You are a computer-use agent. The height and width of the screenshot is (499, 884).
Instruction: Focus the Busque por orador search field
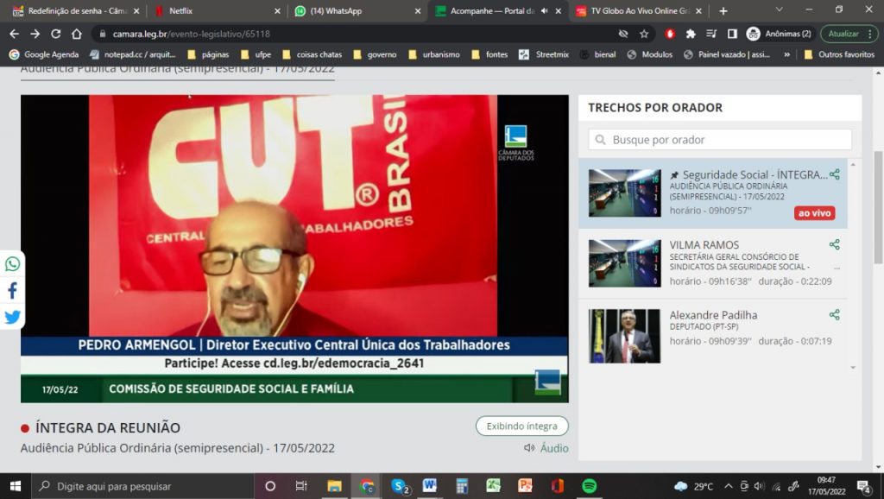click(x=720, y=139)
